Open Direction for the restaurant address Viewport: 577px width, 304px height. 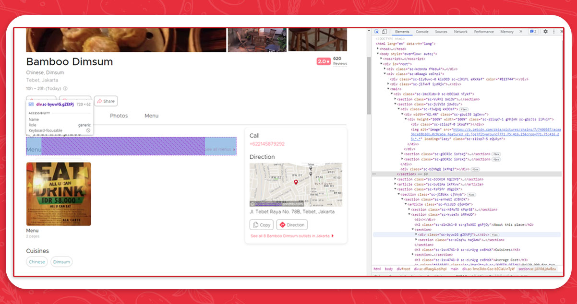tap(292, 225)
